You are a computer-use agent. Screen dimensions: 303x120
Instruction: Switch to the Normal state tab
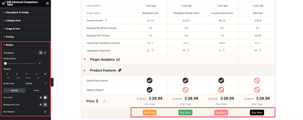[x=14, y=90]
